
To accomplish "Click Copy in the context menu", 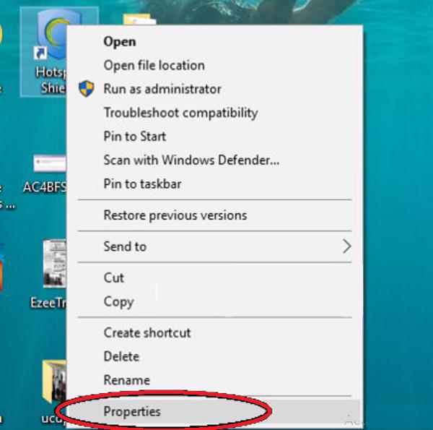I will (x=118, y=301).
